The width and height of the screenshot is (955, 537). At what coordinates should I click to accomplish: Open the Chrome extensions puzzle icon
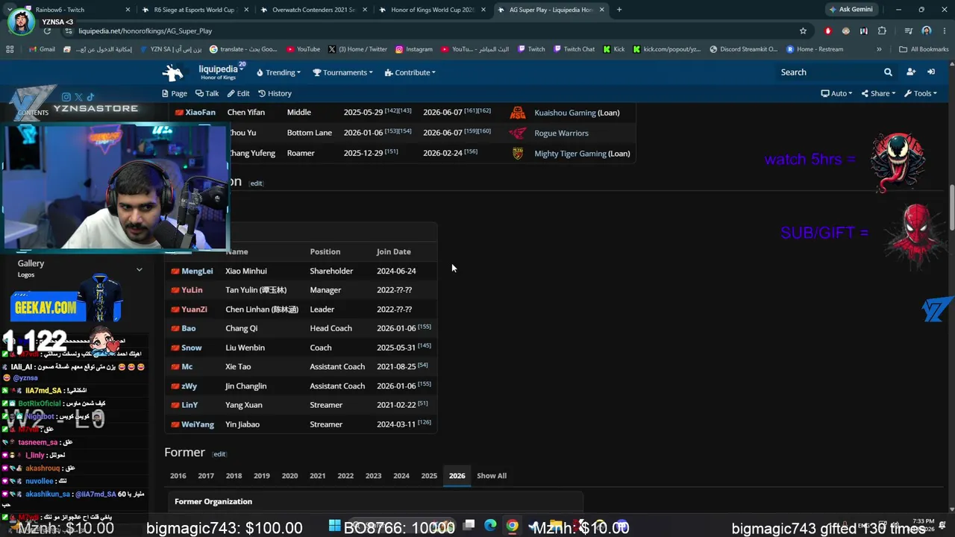pyautogui.click(x=882, y=31)
